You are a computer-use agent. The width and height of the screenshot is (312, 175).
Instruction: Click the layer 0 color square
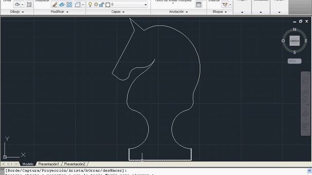coord(108,4)
